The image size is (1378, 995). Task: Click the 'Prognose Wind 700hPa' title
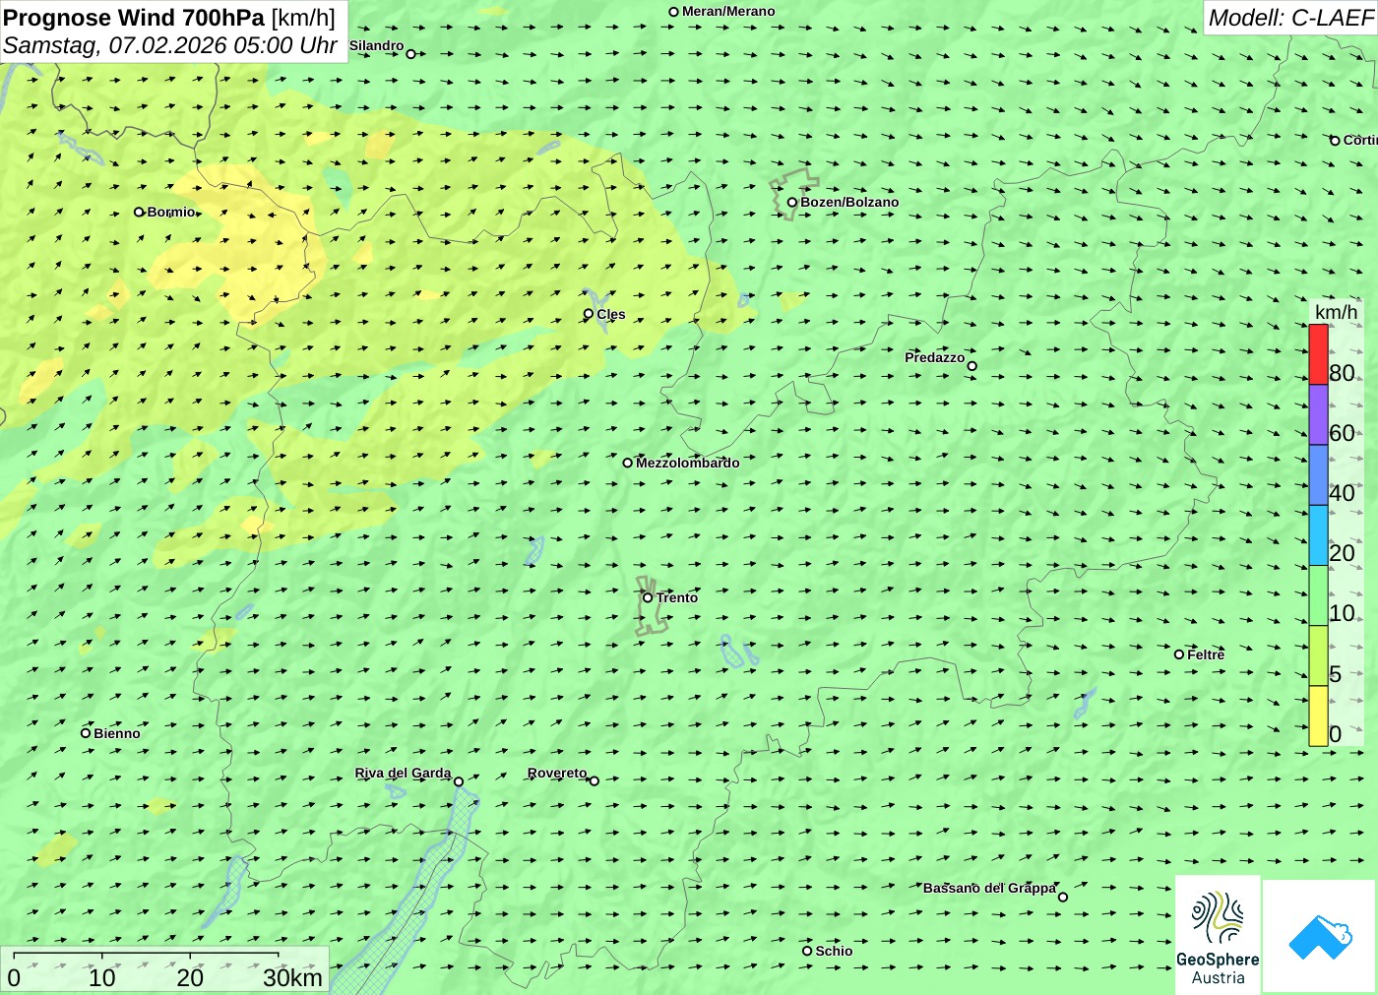pos(134,18)
